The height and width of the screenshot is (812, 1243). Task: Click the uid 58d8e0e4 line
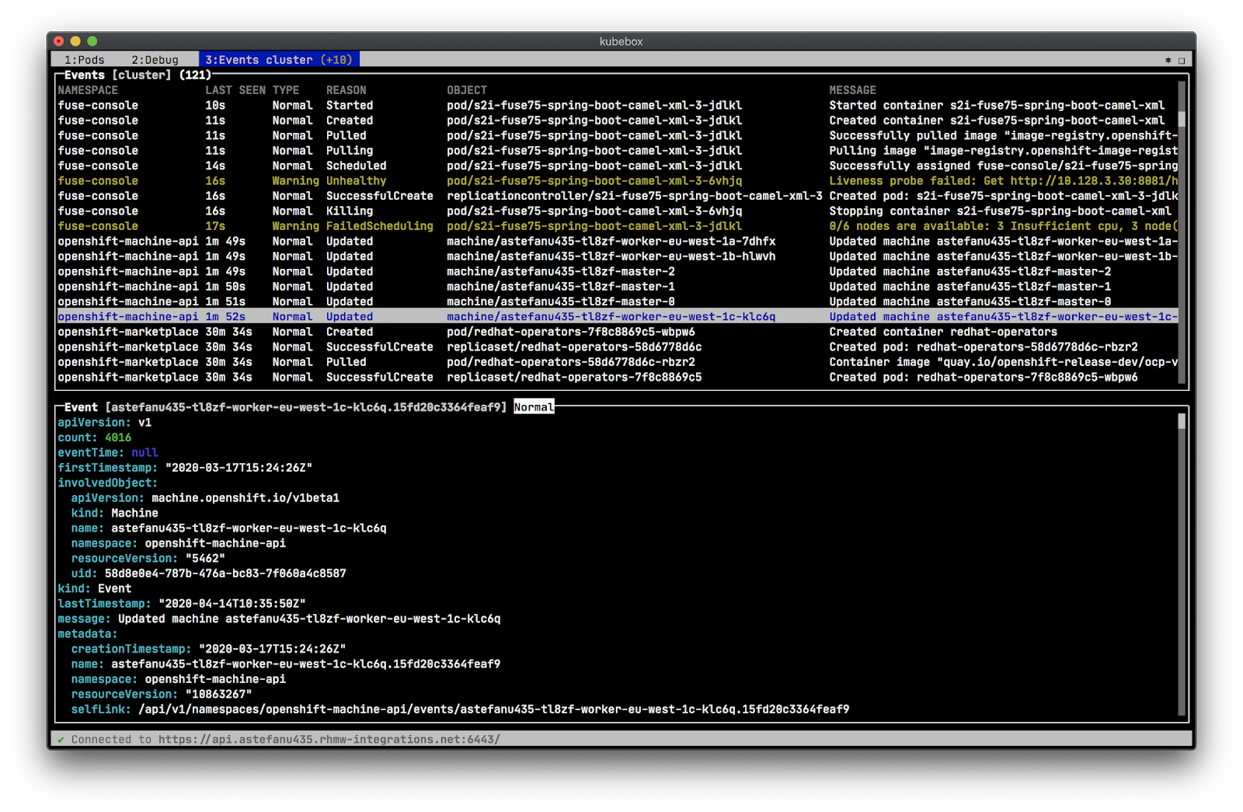pos(208,573)
